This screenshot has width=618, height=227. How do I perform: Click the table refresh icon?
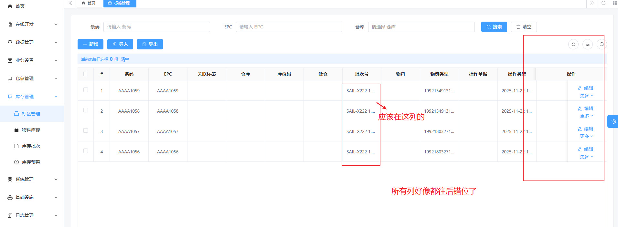click(x=573, y=44)
